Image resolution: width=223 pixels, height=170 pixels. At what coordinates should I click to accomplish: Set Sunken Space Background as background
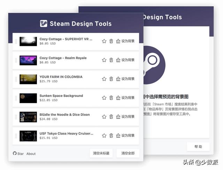(125, 98)
